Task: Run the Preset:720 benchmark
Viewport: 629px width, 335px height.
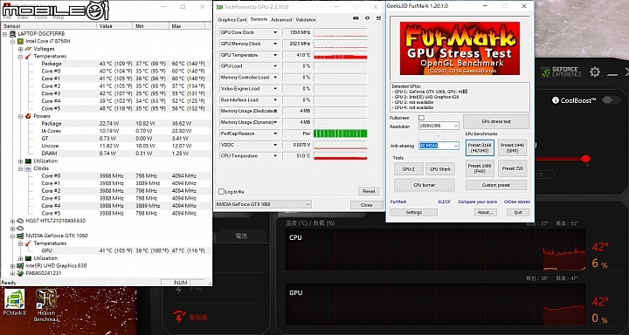Action: tap(512, 168)
